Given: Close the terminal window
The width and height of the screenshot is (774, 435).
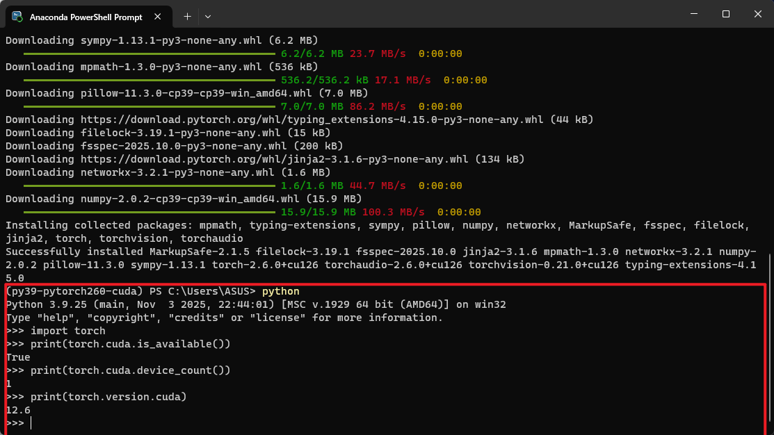Looking at the screenshot, I should 758,14.
